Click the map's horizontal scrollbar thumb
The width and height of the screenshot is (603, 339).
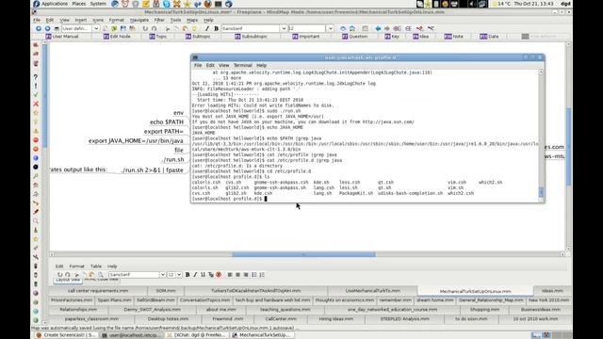303,254
